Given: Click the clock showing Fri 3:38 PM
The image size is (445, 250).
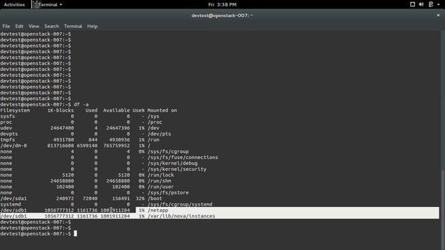Looking at the screenshot, I should tap(222, 5).
